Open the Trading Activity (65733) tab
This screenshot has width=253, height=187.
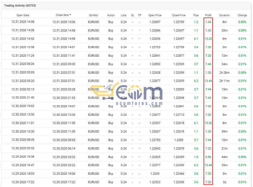pyautogui.click(x=20, y=5)
